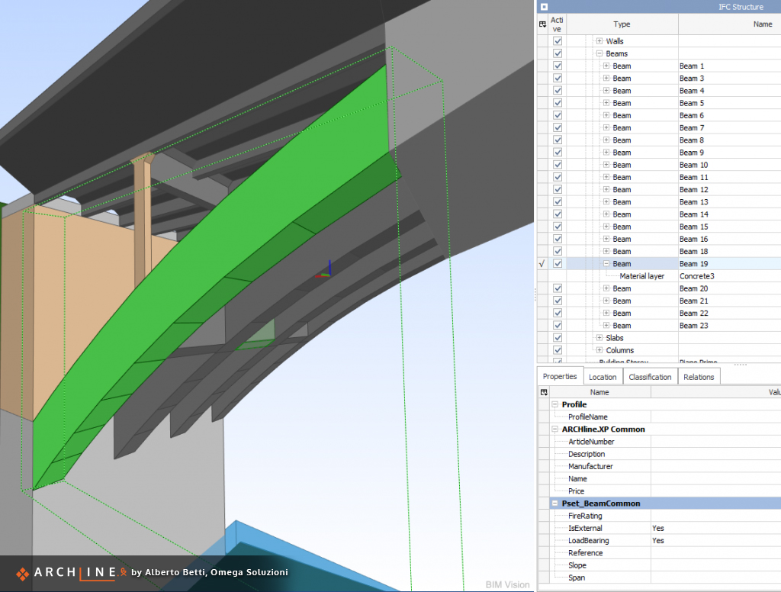Open column chooser icon in Properties grid
The width and height of the screenshot is (781, 592).
543,392
